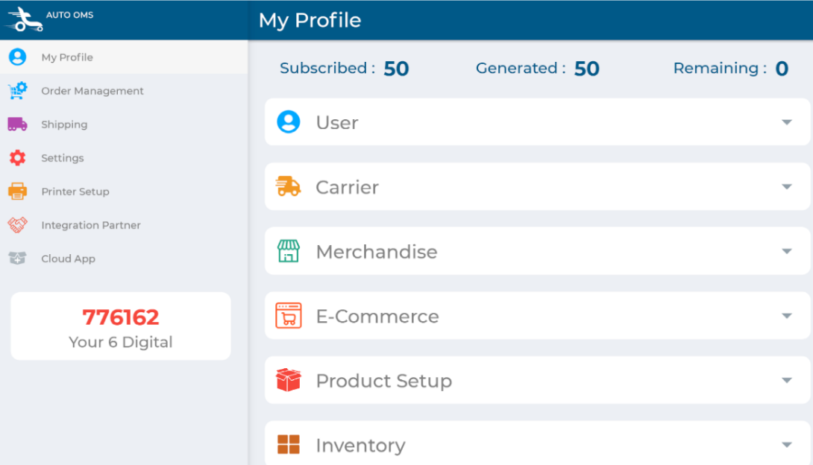Click the handshake Integration Partner icon
The image size is (813, 465).
click(x=17, y=225)
